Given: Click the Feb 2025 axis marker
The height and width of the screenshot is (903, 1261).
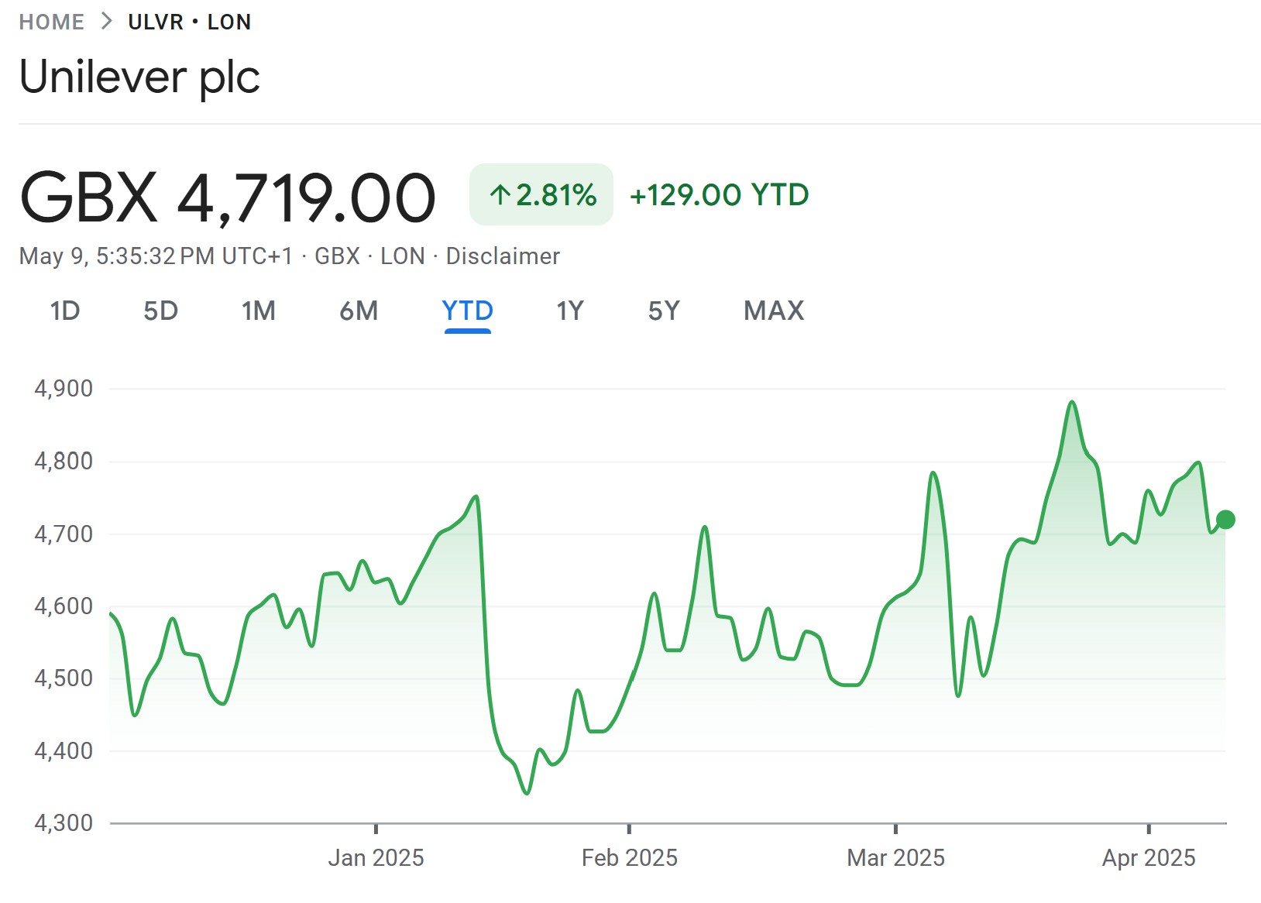Looking at the screenshot, I should [x=629, y=857].
